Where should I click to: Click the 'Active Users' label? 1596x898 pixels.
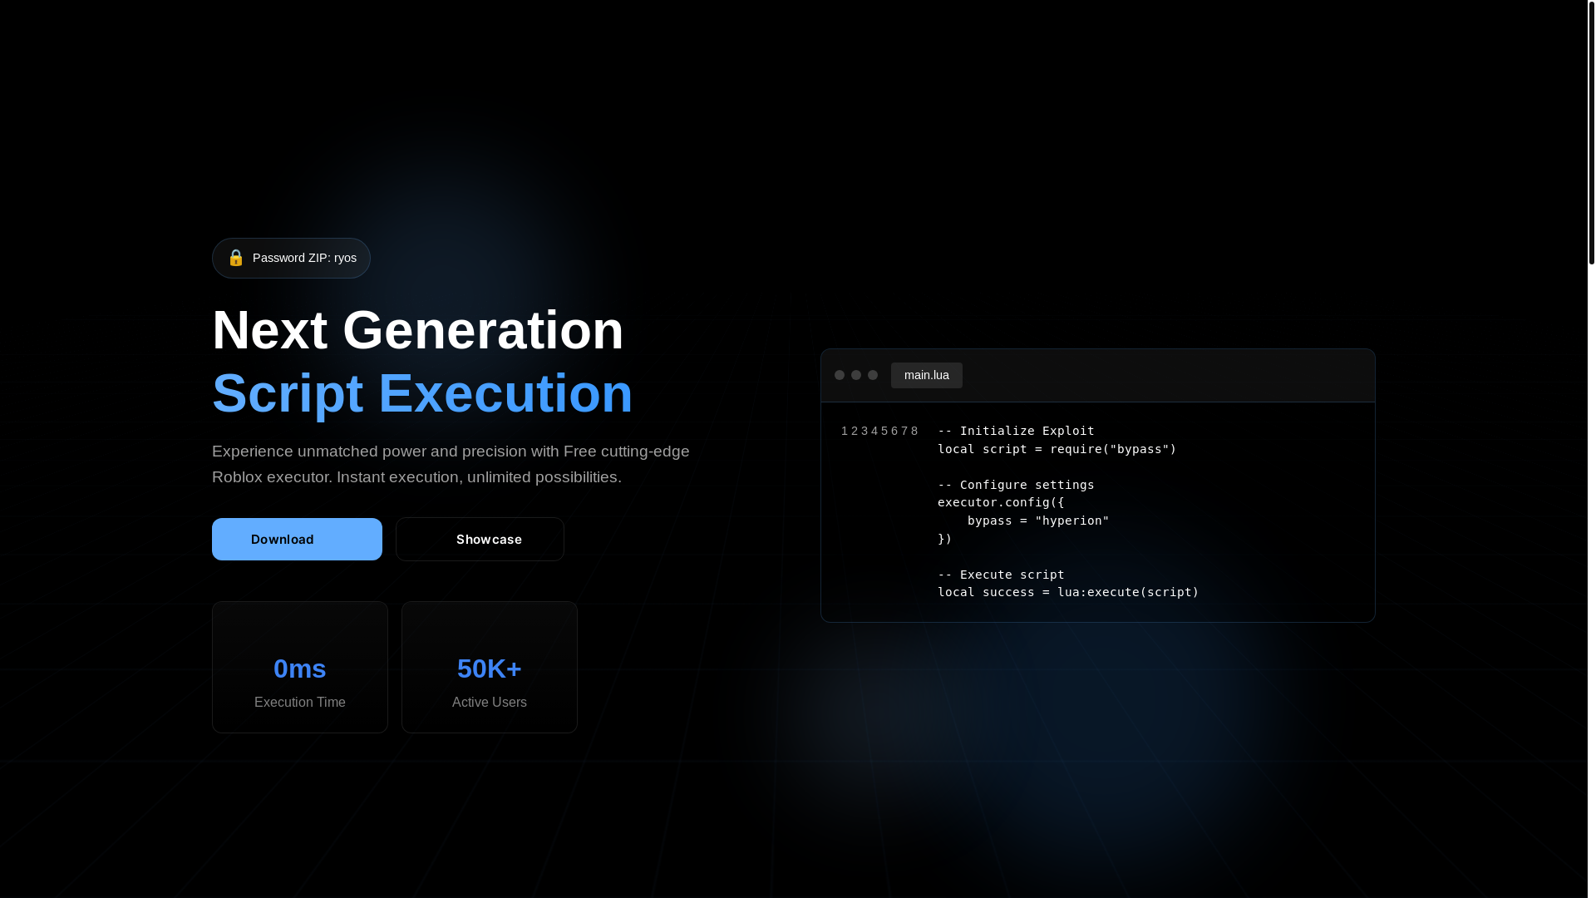tap(490, 703)
